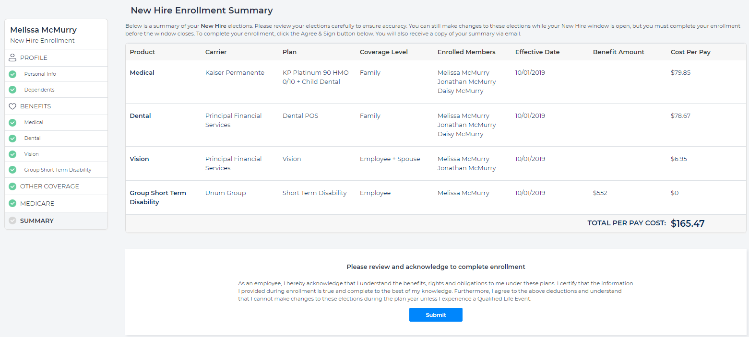Screen dimensions: 749x337
Task: Click the gray checkmark beside Summary
Action: click(x=12, y=221)
